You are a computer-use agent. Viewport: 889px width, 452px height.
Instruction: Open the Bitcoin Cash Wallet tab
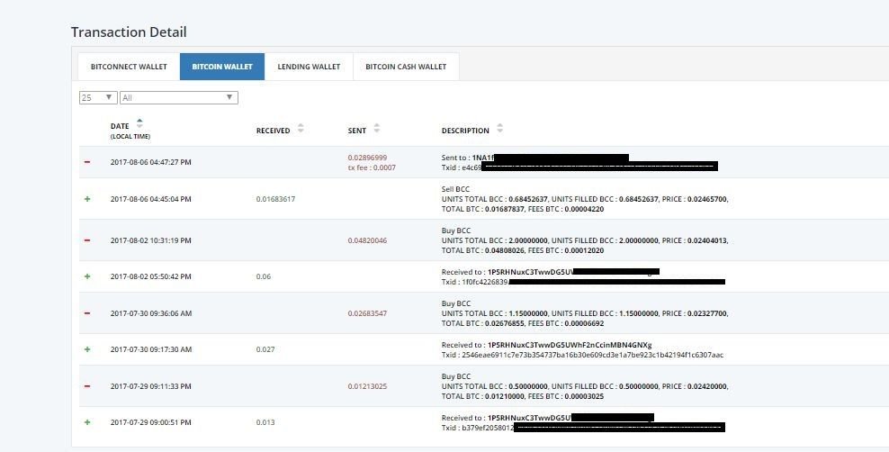(406, 67)
